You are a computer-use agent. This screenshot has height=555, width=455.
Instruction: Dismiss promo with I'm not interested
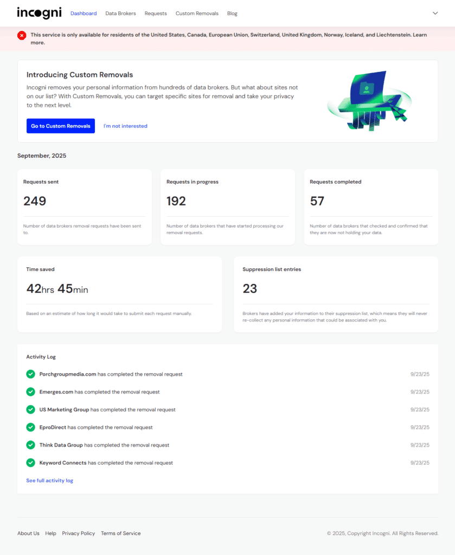tap(125, 126)
